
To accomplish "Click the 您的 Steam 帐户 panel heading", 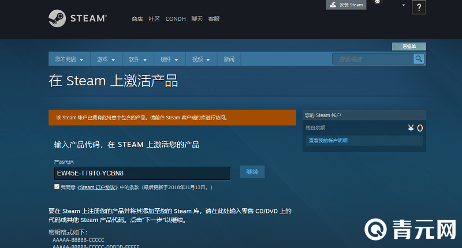I will pos(323,115).
